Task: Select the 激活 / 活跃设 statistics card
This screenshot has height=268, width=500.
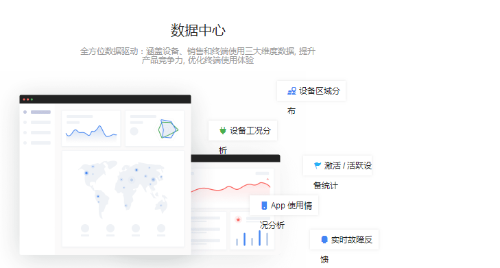Action: click(337, 165)
